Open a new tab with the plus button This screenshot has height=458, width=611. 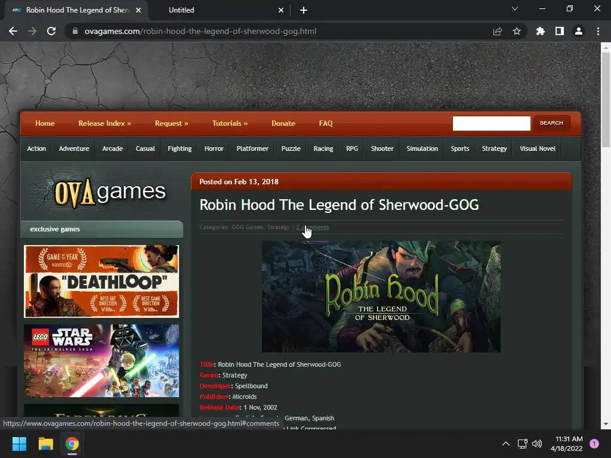pos(304,10)
